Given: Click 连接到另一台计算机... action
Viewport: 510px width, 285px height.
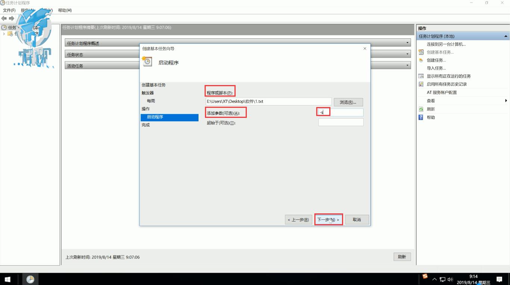Looking at the screenshot, I should click(446, 44).
